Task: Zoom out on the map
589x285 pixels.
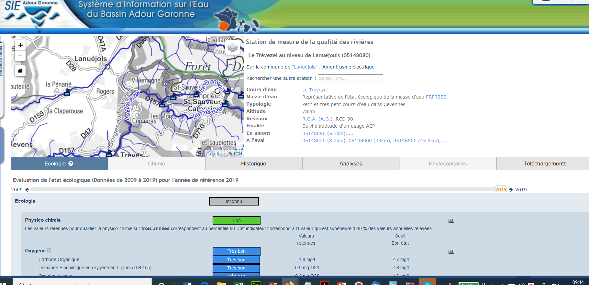Action: click(x=20, y=56)
